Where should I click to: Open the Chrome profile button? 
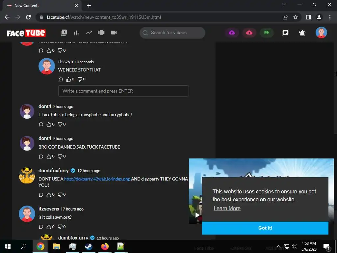coord(319,17)
